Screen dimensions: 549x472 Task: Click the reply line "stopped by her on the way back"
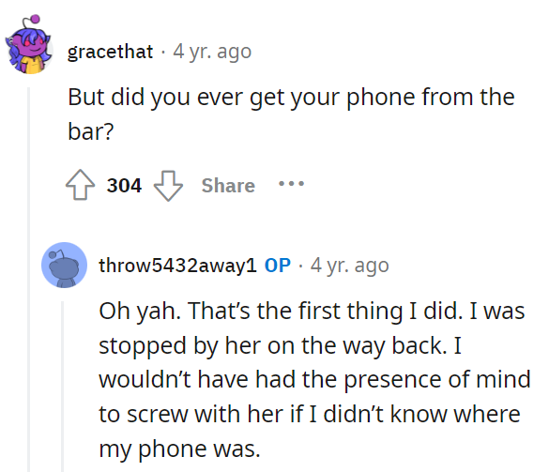(272, 346)
